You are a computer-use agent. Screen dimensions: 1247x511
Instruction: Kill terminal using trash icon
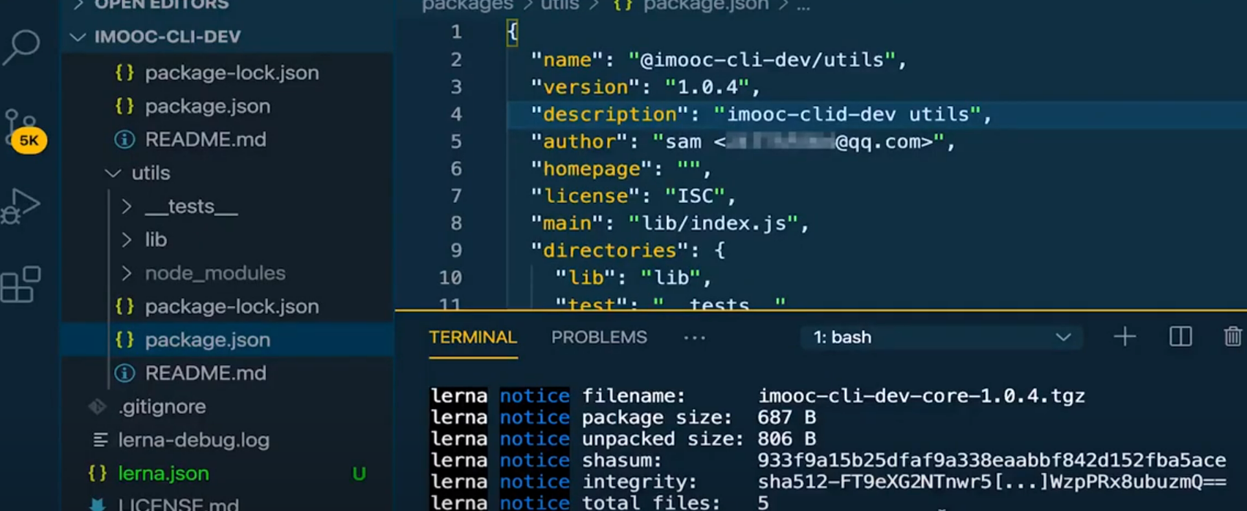point(1233,337)
